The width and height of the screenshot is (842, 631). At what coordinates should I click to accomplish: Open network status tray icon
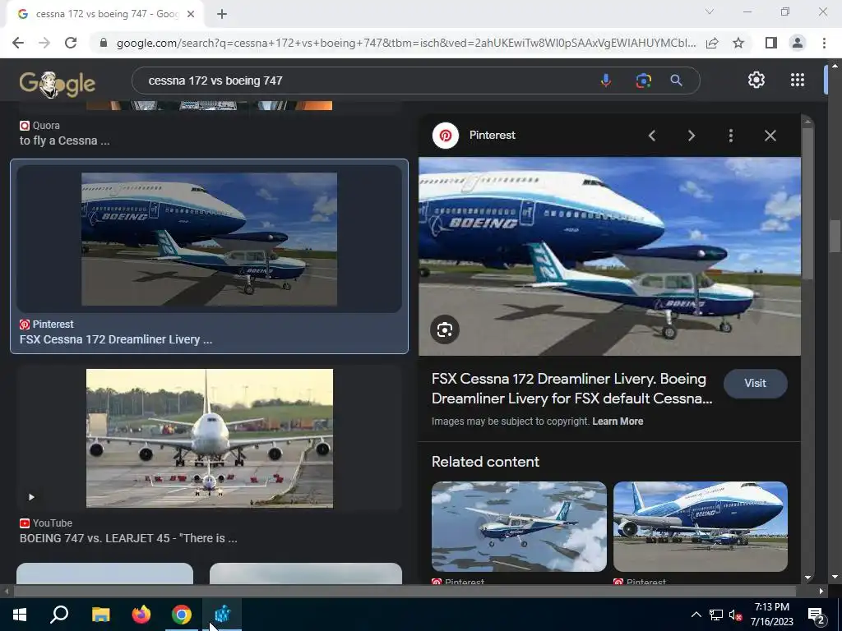coord(716,615)
